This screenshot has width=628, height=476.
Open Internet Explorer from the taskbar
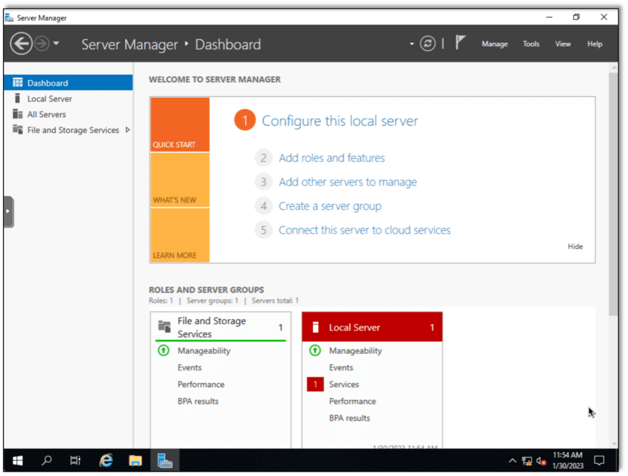[105, 460]
